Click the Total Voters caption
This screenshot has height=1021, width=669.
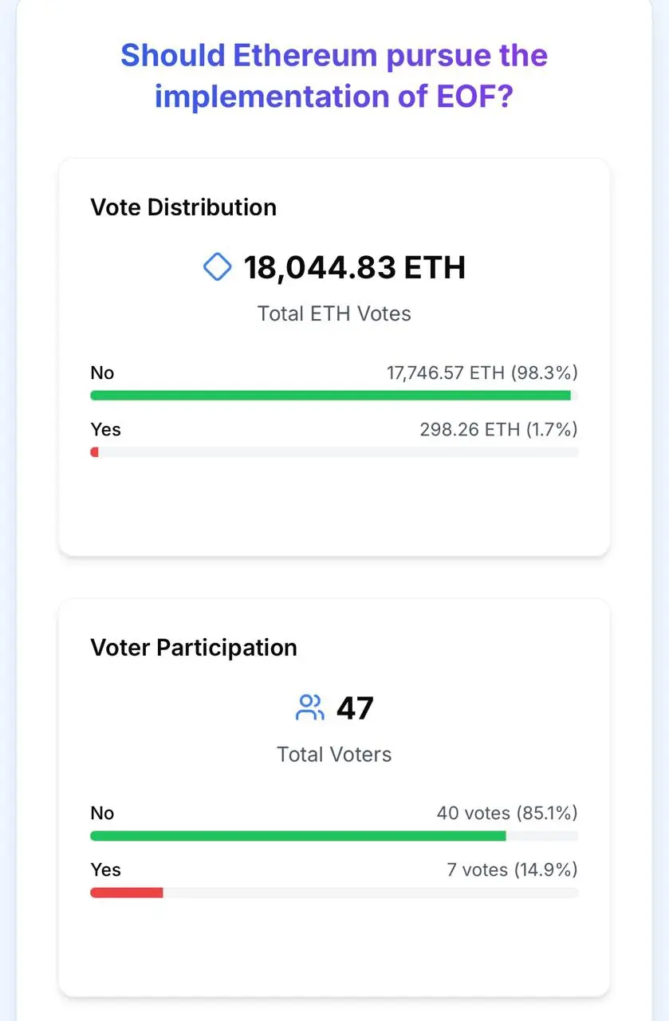(x=334, y=754)
